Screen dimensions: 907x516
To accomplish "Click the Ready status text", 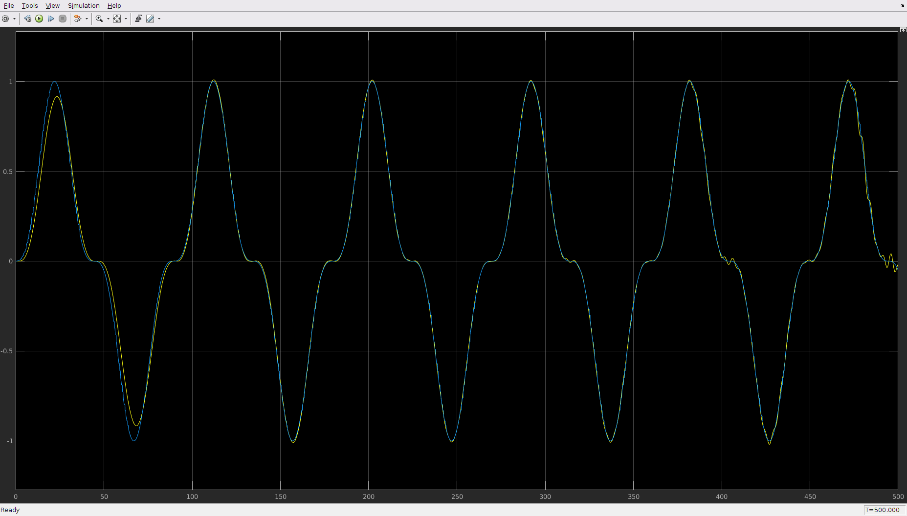I will tap(10, 510).
